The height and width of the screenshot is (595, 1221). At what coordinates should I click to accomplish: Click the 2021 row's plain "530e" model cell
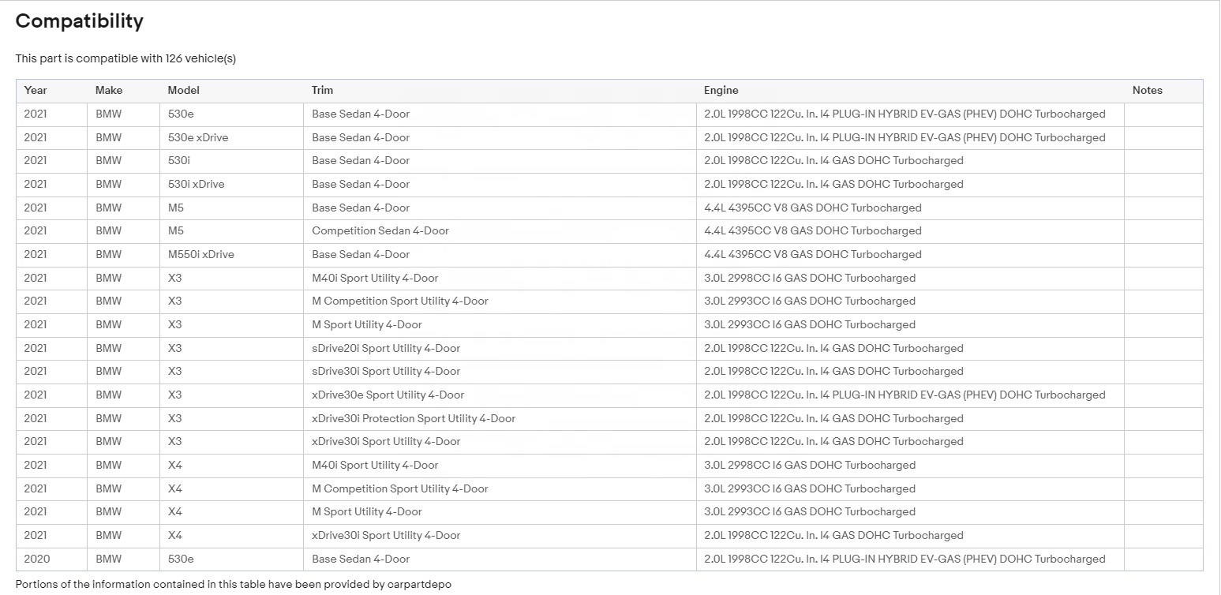pos(181,114)
